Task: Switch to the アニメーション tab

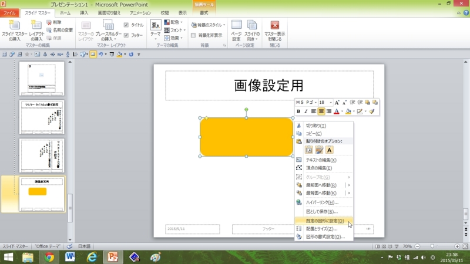Action: pos(140,13)
